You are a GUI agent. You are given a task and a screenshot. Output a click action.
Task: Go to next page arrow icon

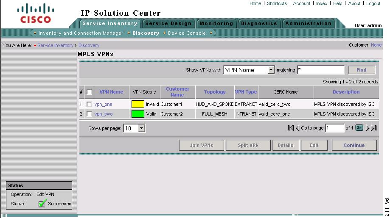coord(367,128)
